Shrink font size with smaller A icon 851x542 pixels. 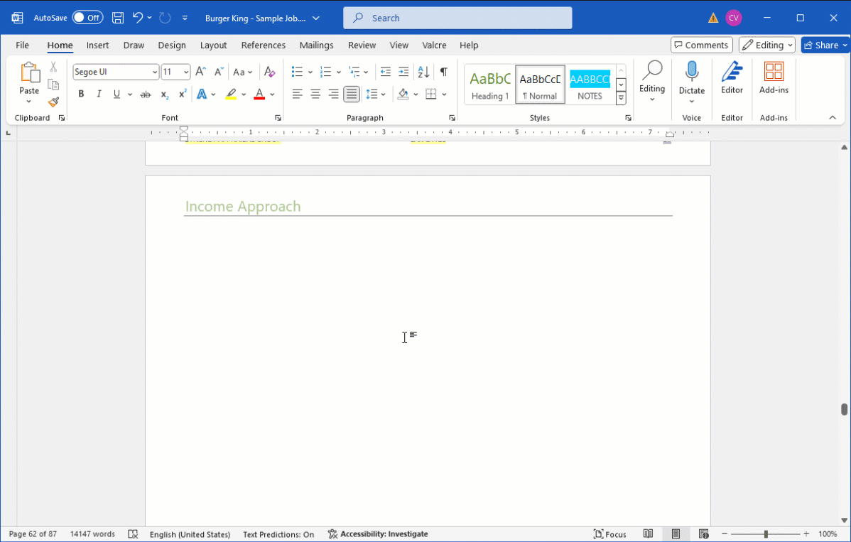219,72
